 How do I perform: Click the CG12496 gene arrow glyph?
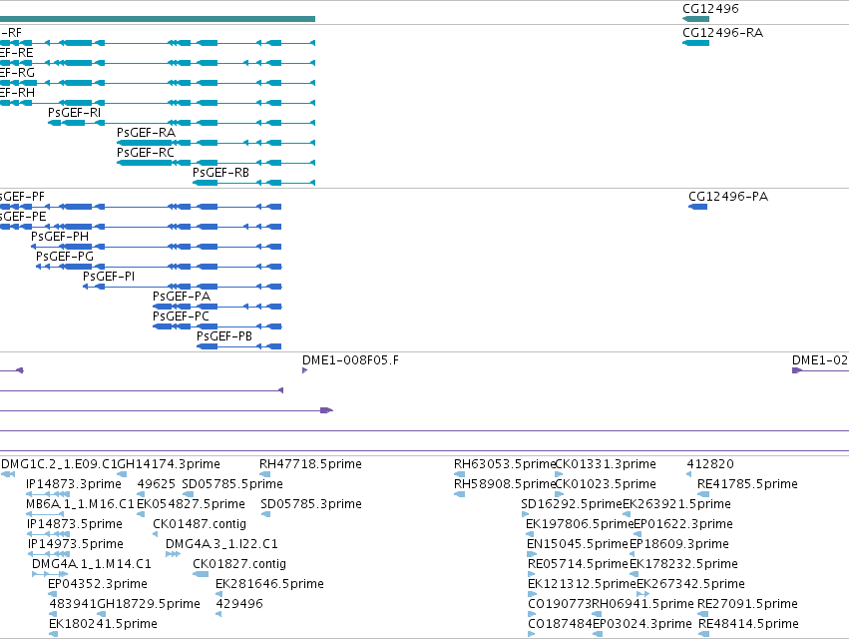coord(695,19)
